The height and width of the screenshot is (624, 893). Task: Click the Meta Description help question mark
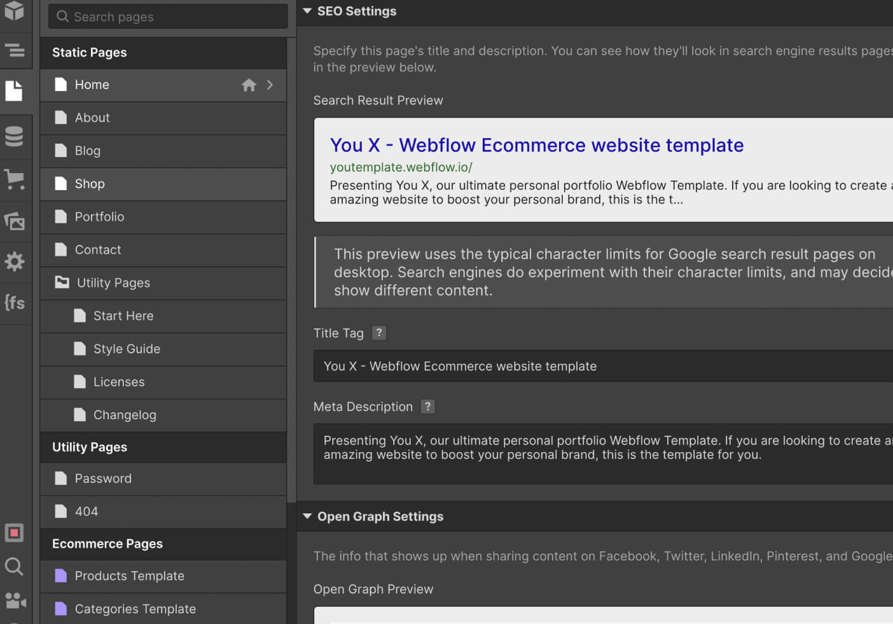[x=427, y=406]
